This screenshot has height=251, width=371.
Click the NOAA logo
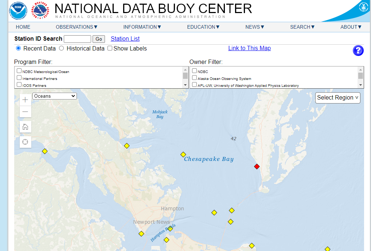pyautogui.click(x=18, y=10)
